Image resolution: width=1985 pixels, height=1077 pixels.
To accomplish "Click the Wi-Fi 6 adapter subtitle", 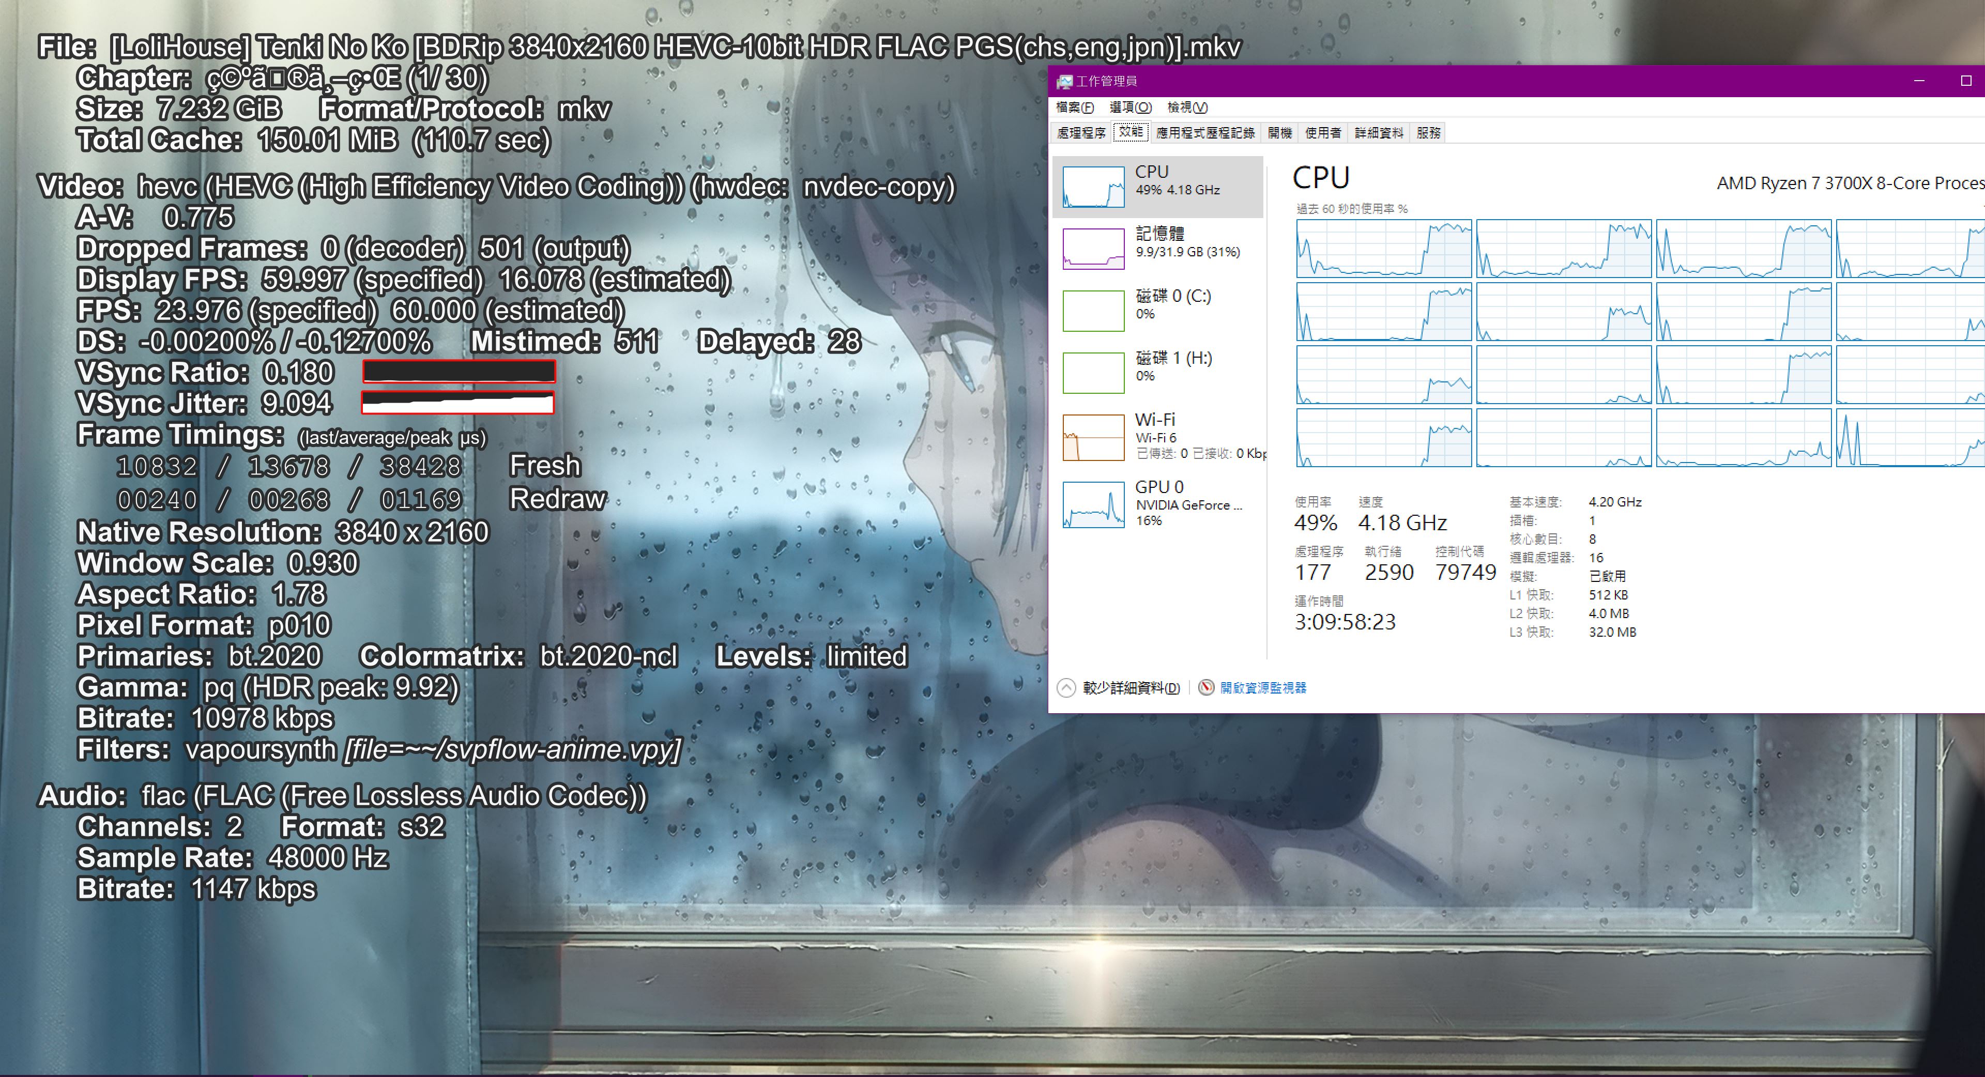I will click(x=1156, y=438).
